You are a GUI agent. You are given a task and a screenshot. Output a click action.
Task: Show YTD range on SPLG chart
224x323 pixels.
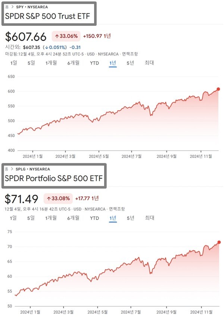click(94, 218)
